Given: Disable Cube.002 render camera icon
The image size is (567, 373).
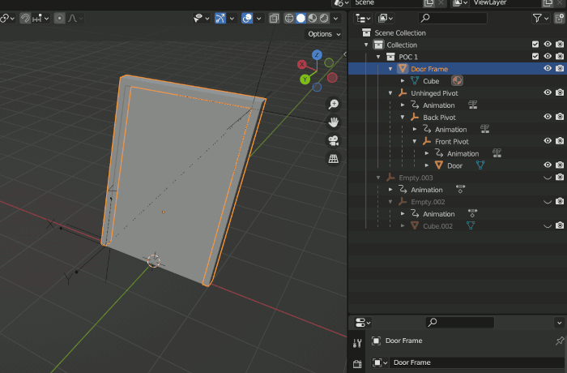Looking at the screenshot, I should 560,225.
